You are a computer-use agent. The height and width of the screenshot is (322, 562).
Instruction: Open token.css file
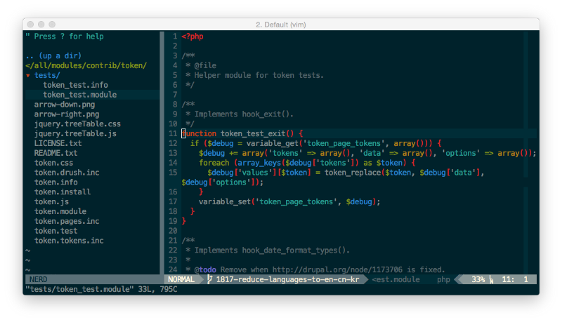coord(53,163)
